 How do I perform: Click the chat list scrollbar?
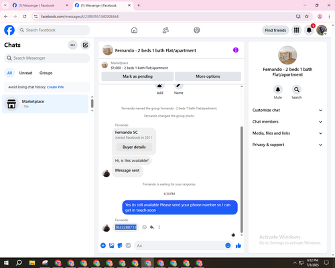pyautogui.click(x=92, y=104)
